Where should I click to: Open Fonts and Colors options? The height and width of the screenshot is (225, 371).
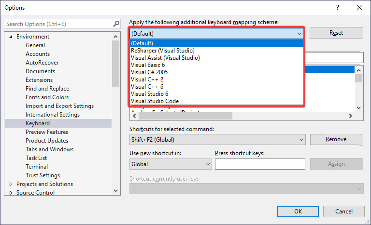pos(47,97)
